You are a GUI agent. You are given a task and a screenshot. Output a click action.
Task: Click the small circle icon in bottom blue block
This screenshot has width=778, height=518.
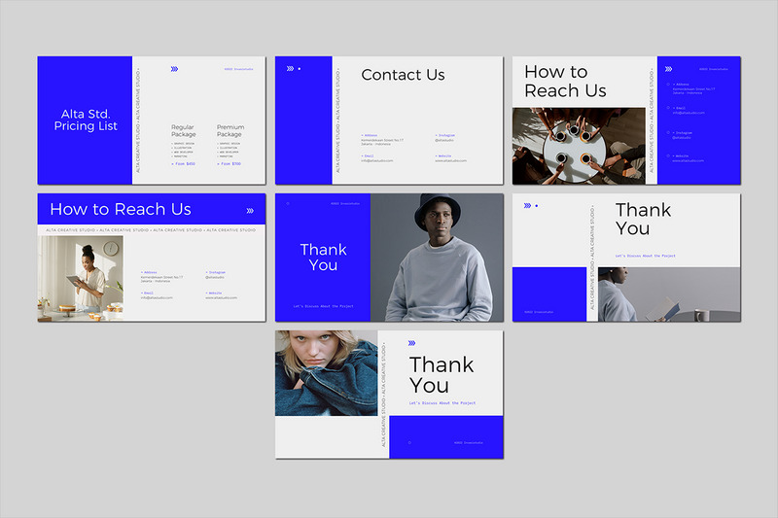pos(409,442)
